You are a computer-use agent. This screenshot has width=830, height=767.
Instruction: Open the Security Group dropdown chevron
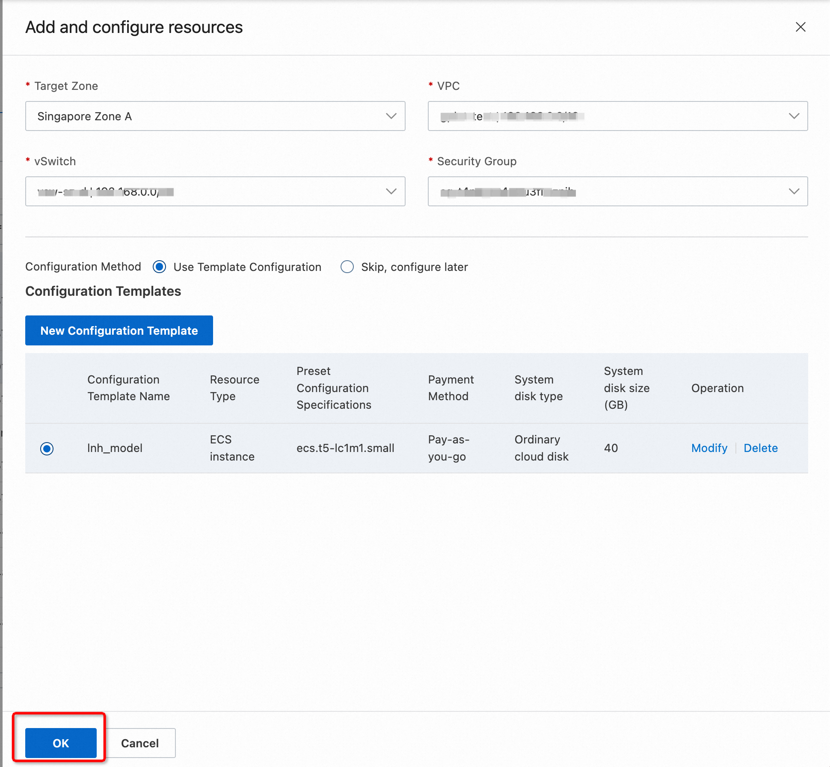click(794, 191)
